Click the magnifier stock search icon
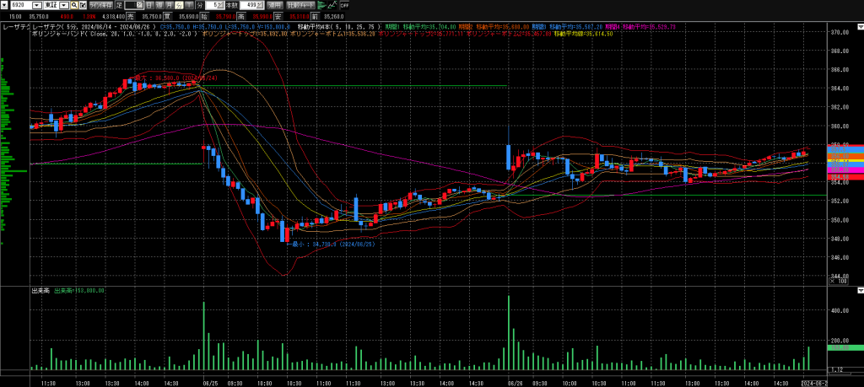This screenshot has width=864, height=387. (74, 5)
